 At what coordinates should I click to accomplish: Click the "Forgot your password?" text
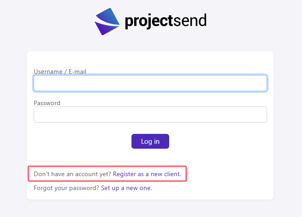click(66, 188)
